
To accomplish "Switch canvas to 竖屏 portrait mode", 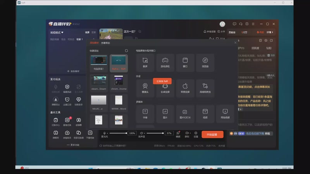I will (93, 32).
